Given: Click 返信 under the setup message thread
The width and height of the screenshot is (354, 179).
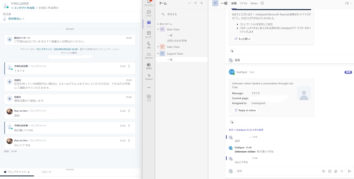Looking at the screenshot, I should pos(237,60).
